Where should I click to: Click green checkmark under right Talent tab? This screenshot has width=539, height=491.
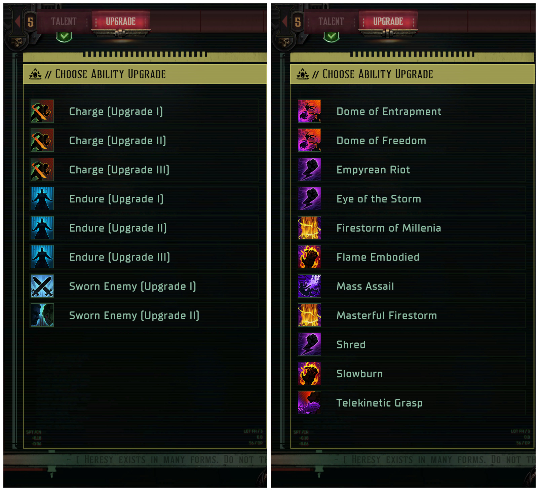click(x=331, y=36)
